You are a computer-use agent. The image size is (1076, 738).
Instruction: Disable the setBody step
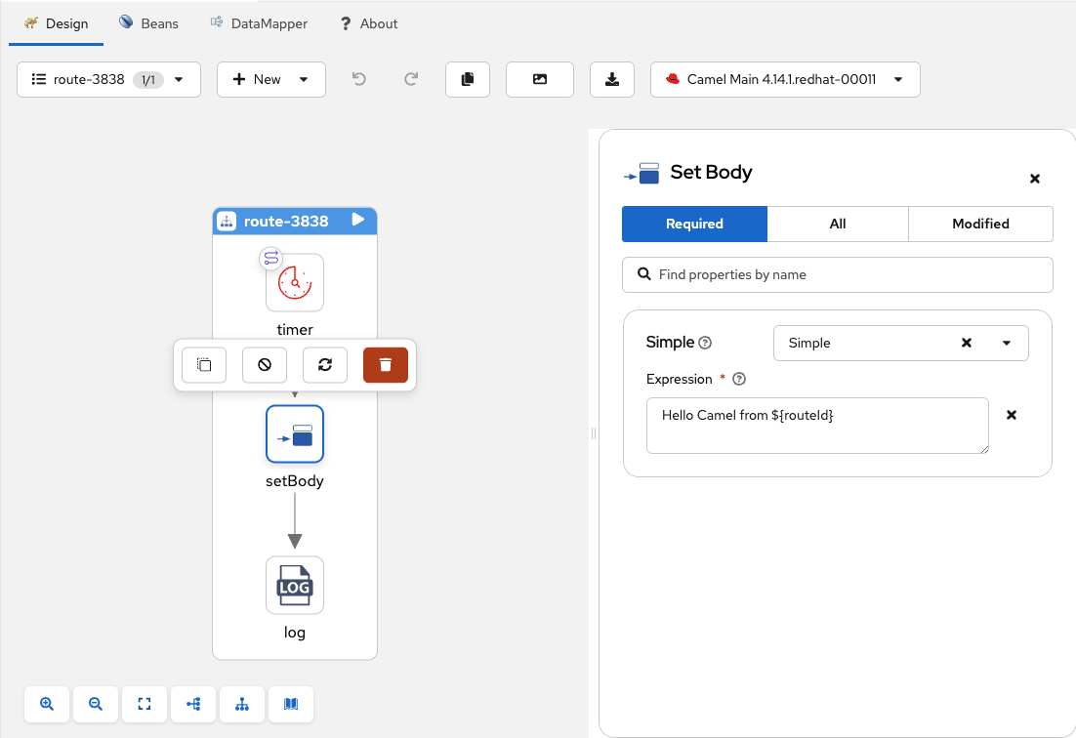click(x=265, y=365)
